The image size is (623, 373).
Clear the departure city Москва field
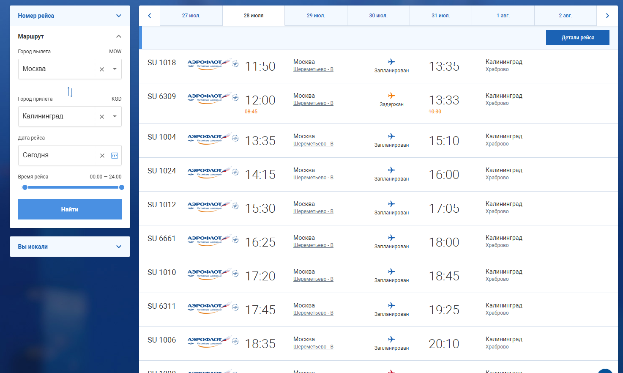pos(102,69)
